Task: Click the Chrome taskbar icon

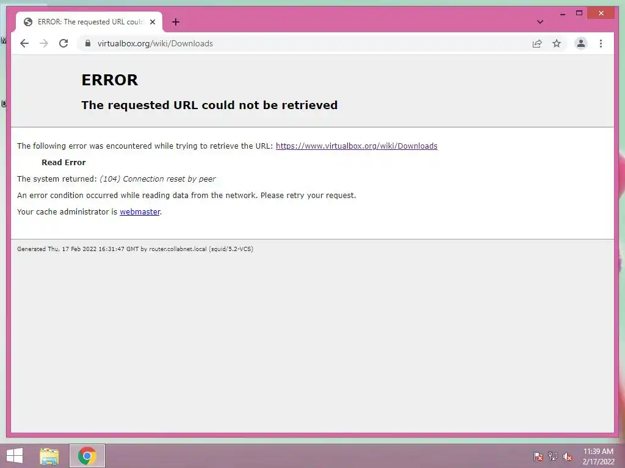Action: [87, 456]
